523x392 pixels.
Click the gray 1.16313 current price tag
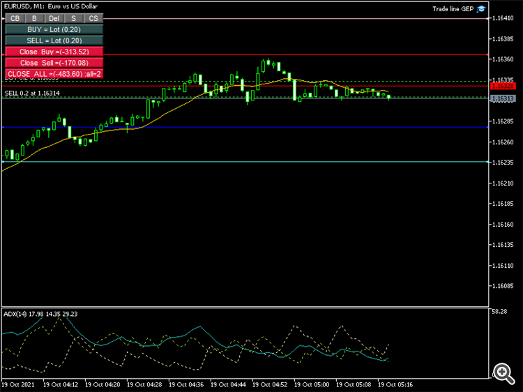pyautogui.click(x=503, y=98)
